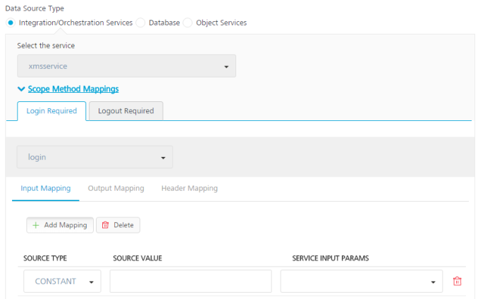Collapse the Scope Method Mappings link
The height and width of the screenshot is (299, 478).
click(x=73, y=89)
